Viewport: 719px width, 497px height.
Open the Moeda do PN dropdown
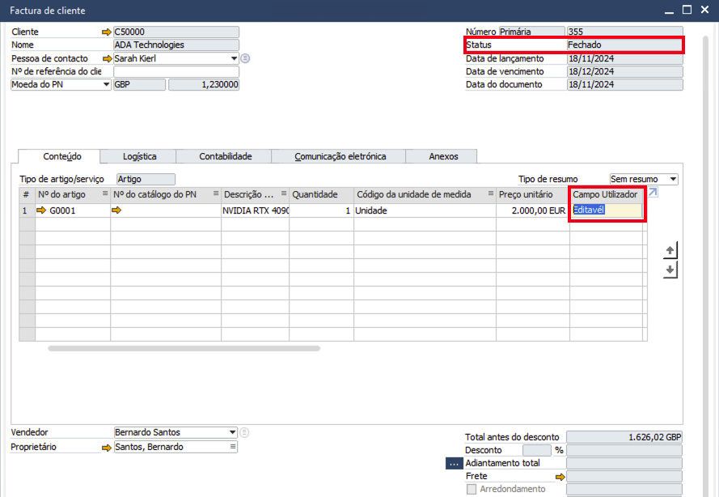(x=106, y=84)
